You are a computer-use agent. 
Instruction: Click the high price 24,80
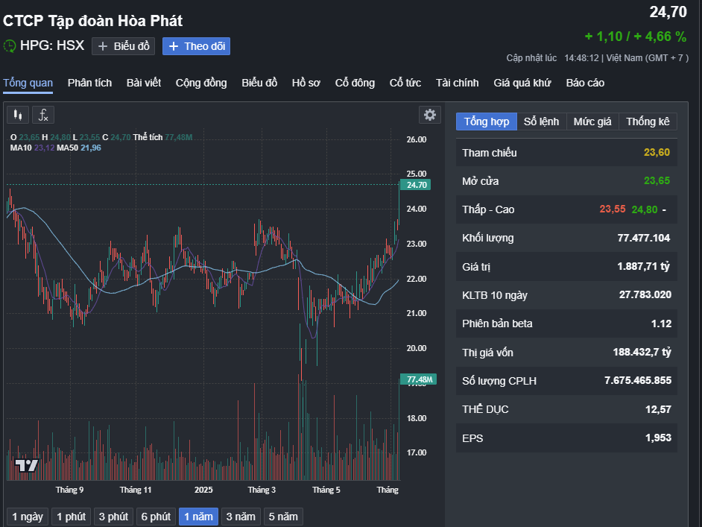[x=645, y=209]
